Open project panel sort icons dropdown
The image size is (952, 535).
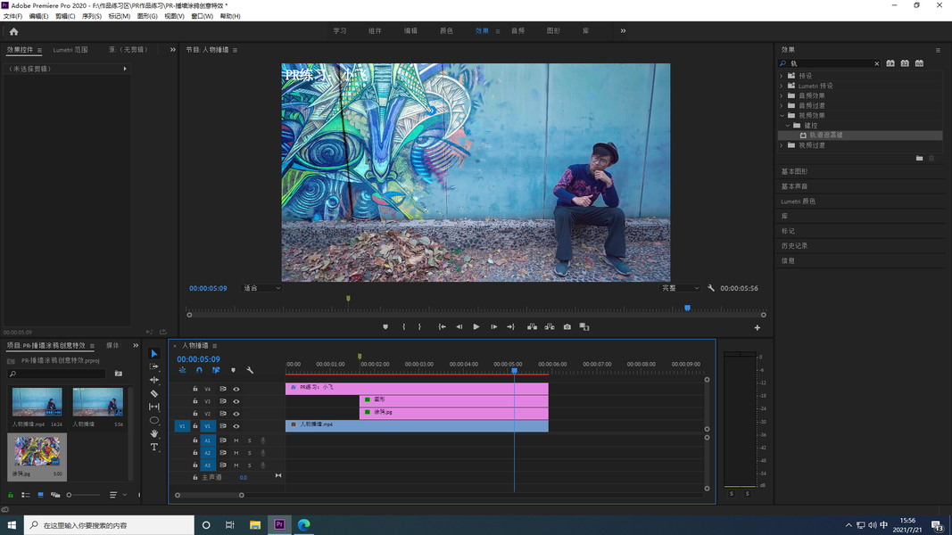pos(118,495)
